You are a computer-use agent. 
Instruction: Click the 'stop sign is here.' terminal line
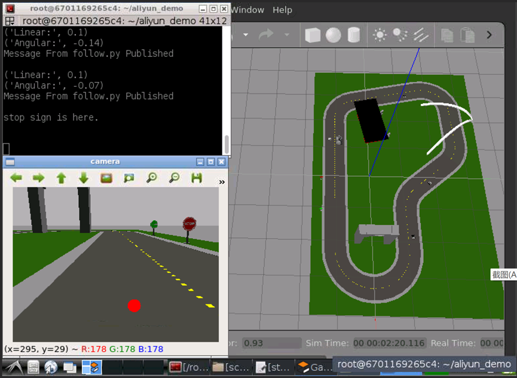click(51, 117)
